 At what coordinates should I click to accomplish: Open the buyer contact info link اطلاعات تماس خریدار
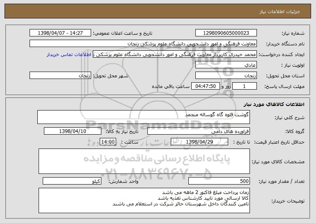(x=69, y=54)
